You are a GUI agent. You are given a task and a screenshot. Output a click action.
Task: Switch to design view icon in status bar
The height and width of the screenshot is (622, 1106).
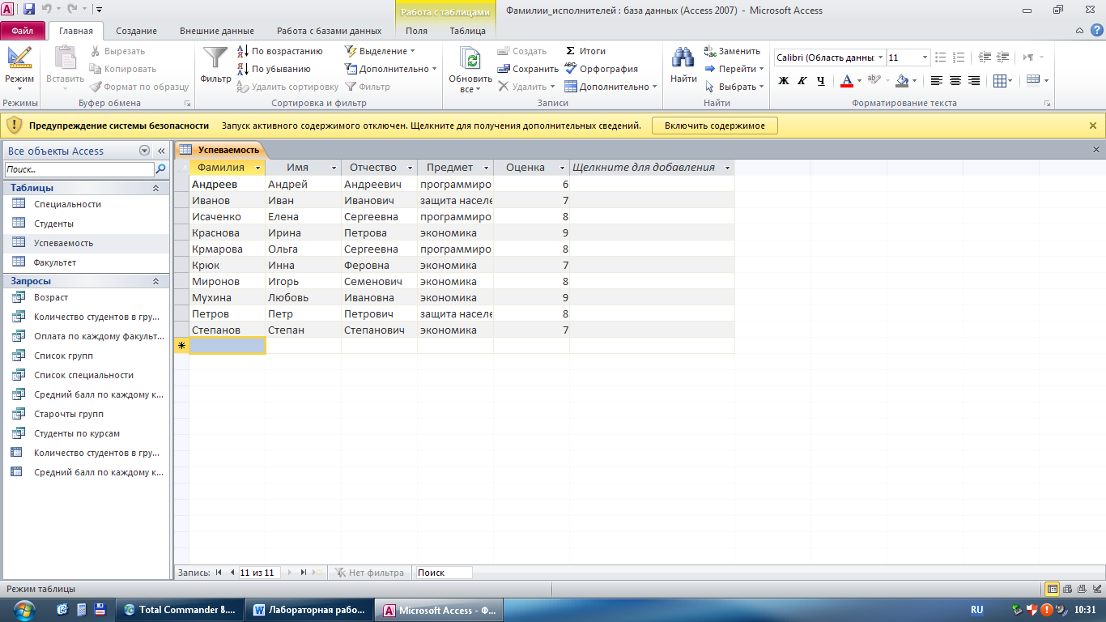(1096, 589)
